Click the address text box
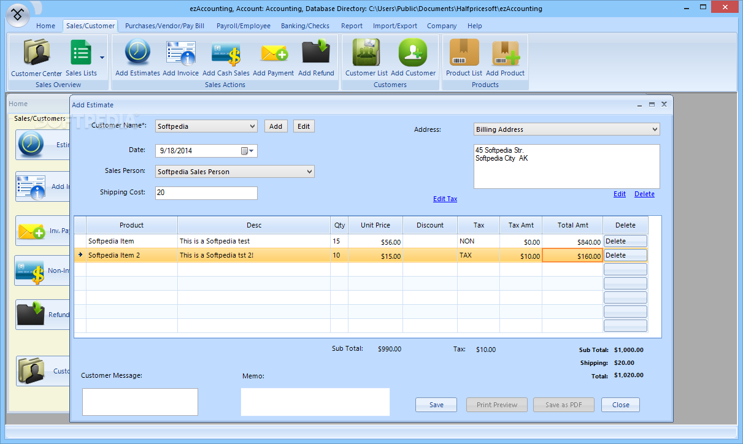Screen dimensions: 743x444 (567, 166)
